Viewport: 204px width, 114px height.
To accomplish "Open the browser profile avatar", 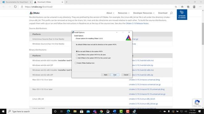I will pos(194,7).
